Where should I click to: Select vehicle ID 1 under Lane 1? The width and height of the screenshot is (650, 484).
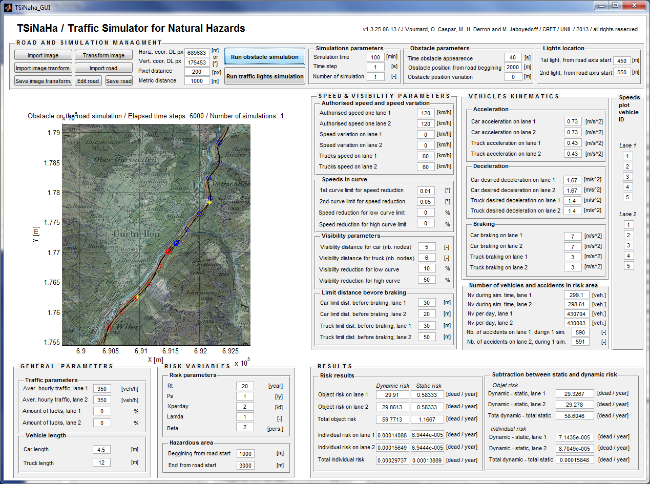pyautogui.click(x=628, y=156)
